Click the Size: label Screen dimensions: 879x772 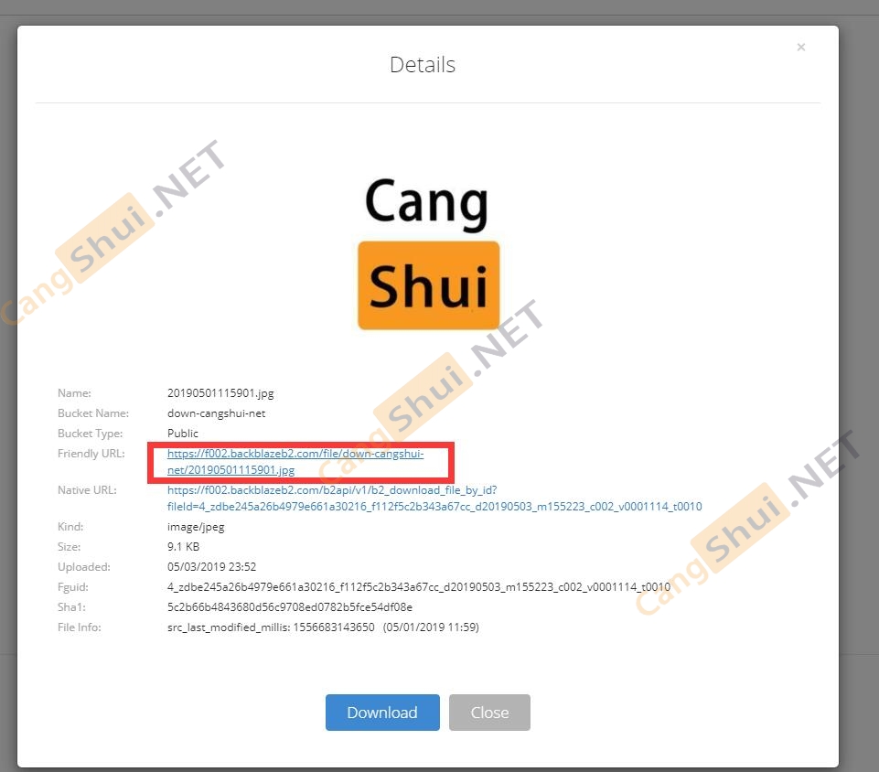[69, 547]
